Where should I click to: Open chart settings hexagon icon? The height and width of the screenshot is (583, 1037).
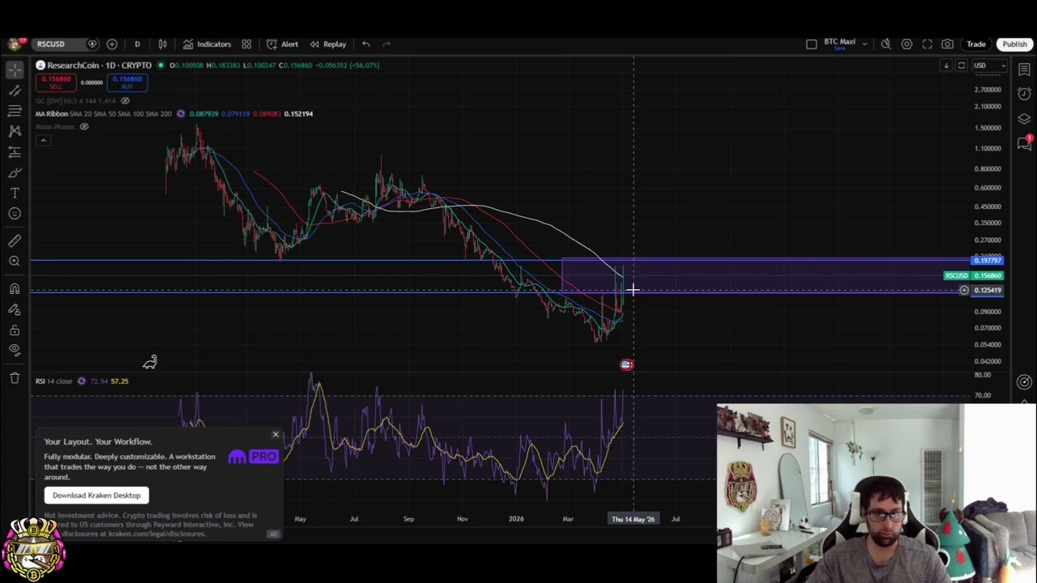pyautogui.click(x=907, y=44)
